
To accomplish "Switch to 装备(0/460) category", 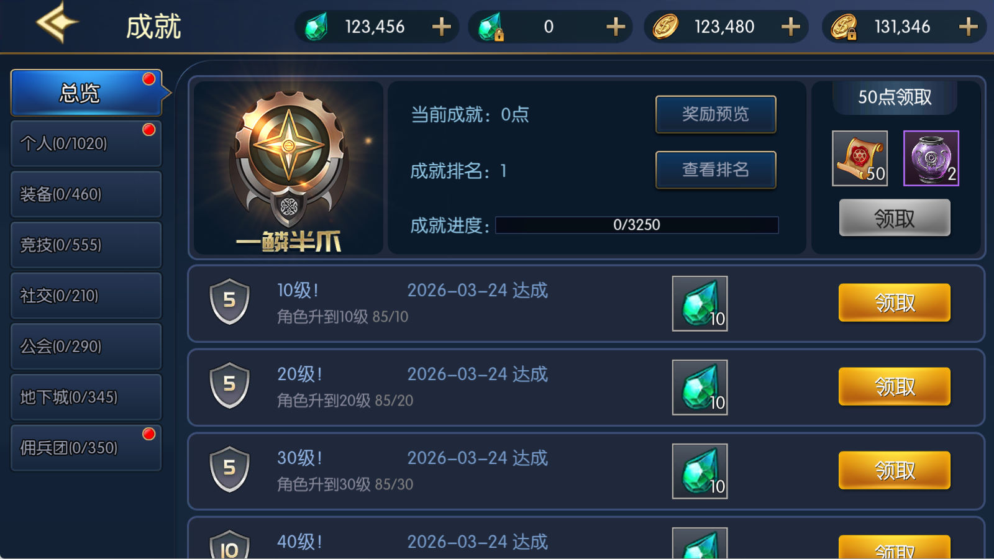I will coord(86,194).
